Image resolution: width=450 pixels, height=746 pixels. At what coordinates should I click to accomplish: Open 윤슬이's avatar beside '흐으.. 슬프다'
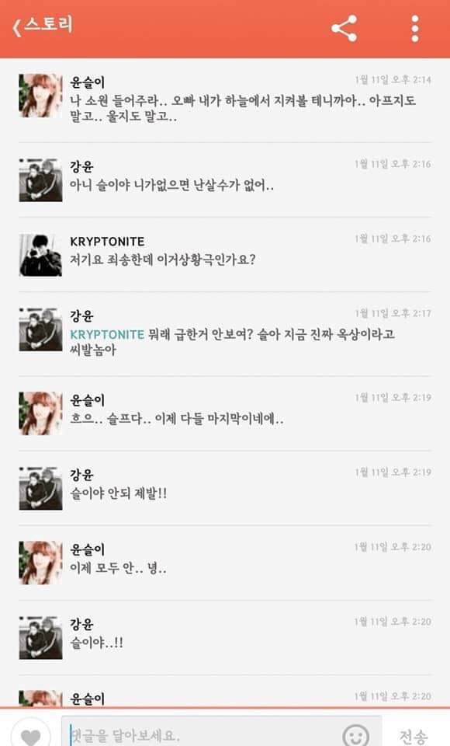pyautogui.click(x=40, y=413)
